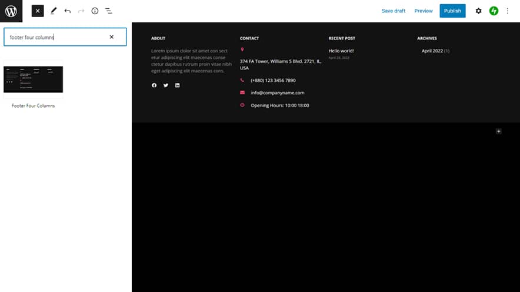Clear the pattern search field

[x=111, y=37]
